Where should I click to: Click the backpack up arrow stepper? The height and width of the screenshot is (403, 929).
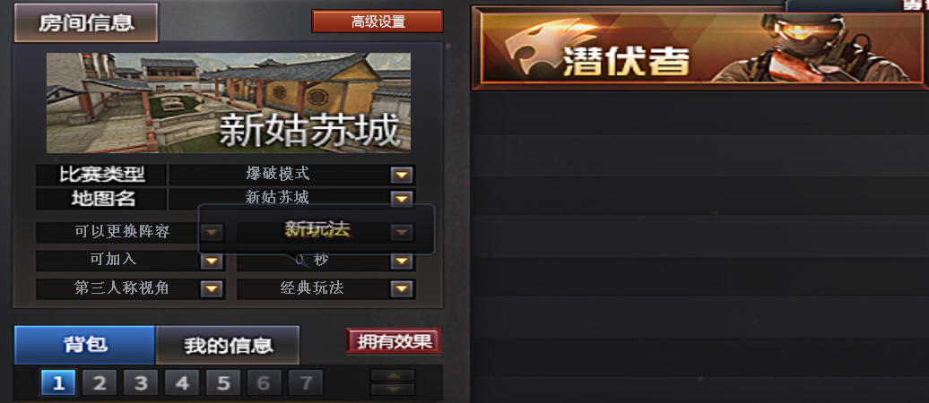coord(393,376)
